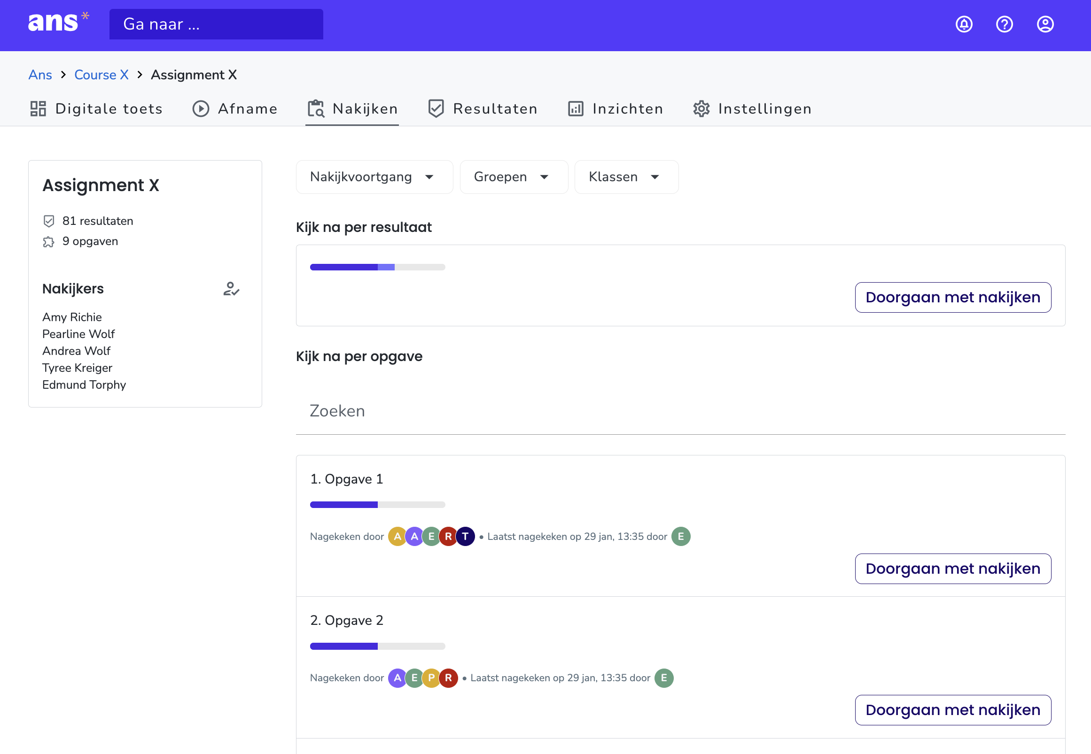Click the dark T avatar in Opgave 1
The height and width of the screenshot is (754, 1091).
(465, 536)
